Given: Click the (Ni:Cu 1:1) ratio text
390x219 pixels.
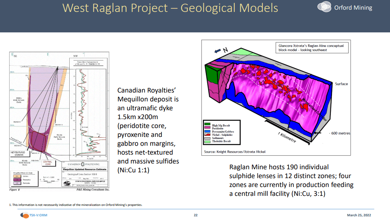Looking at the screenshot, I should coord(133,170).
